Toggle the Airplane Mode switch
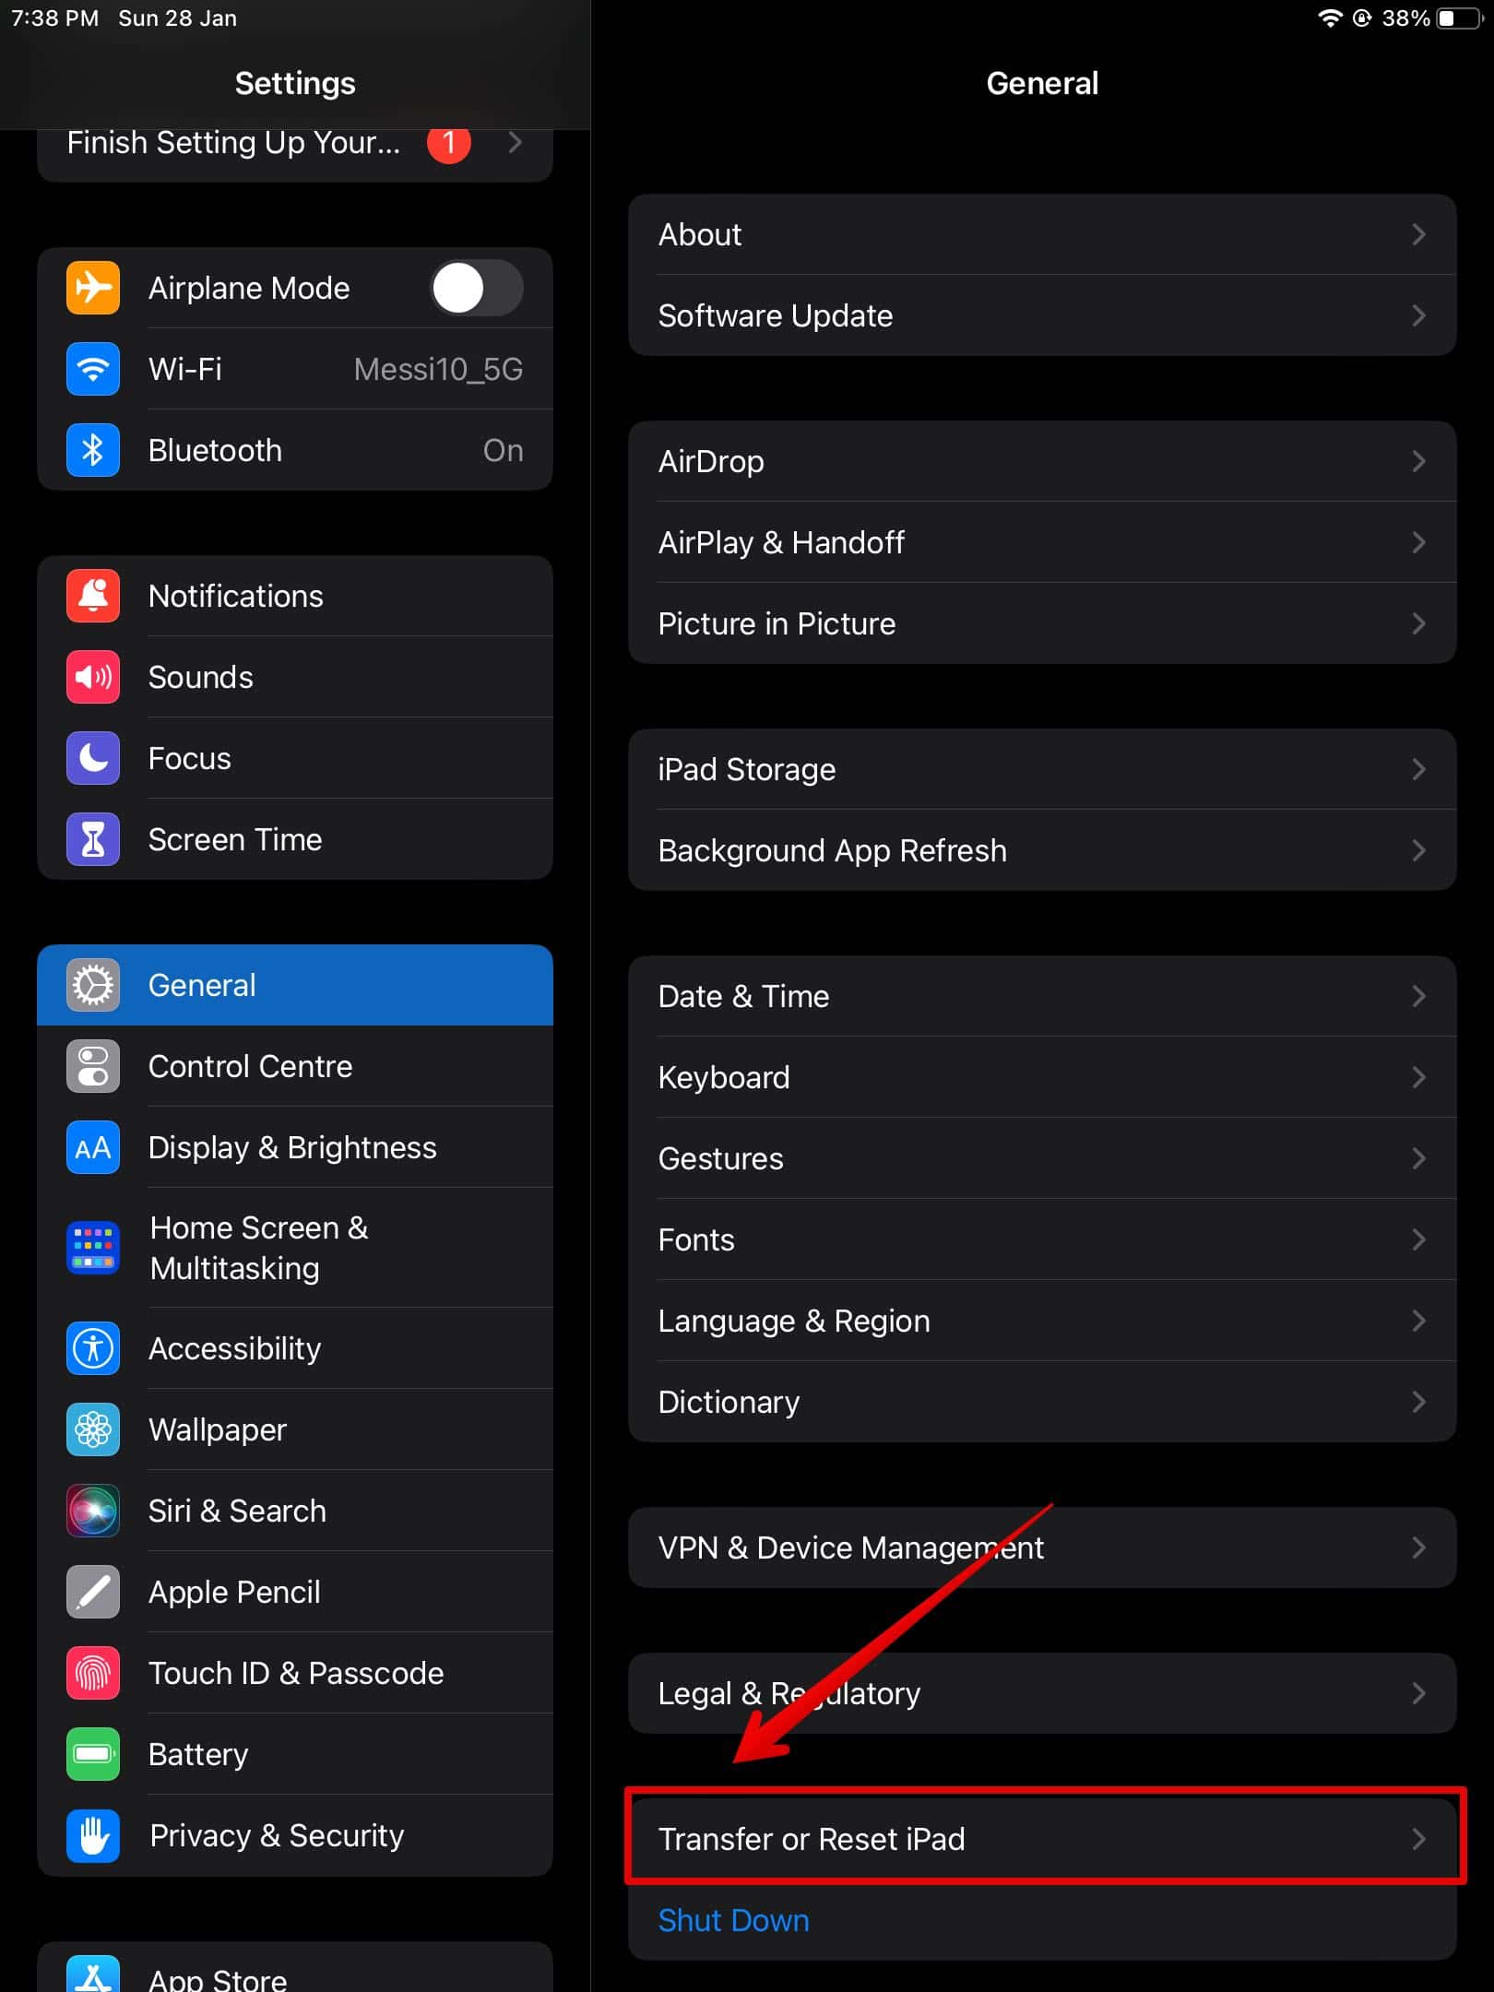 point(477,288)
